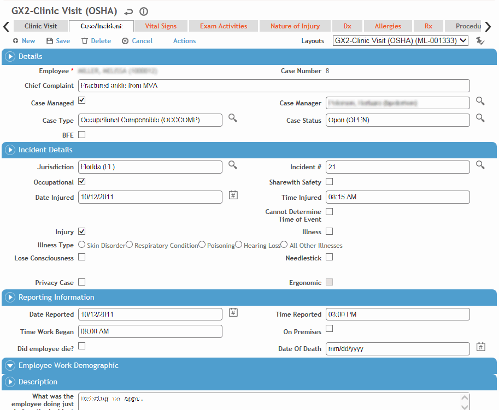Select Poisoning illness type

pyautogui.click(x=202, y=245)
